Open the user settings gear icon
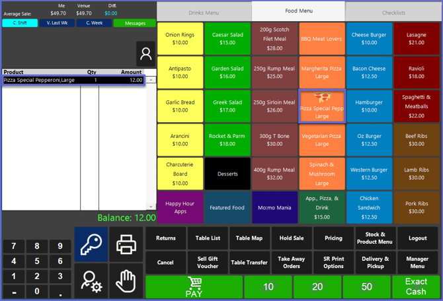The width and height of the screenshot is (443, 301). 91,281
